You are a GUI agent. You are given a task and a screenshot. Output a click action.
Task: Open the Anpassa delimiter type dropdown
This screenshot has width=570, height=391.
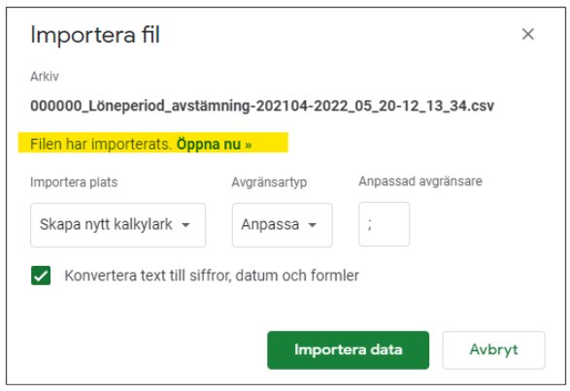(283, 225)
